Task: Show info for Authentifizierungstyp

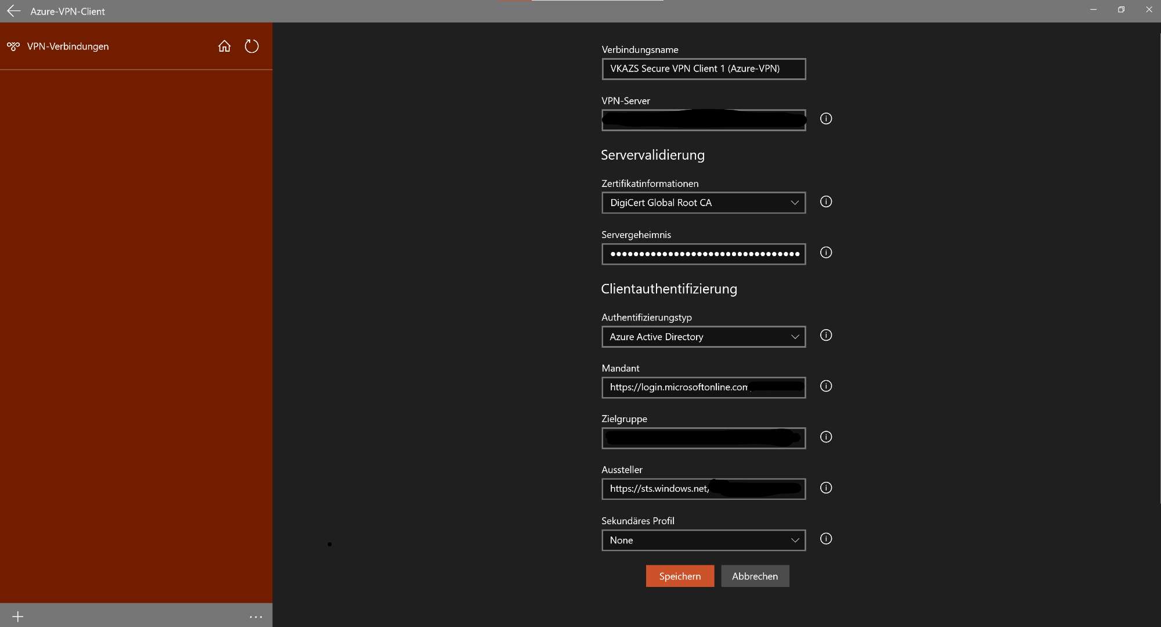Action: point(826,336)
